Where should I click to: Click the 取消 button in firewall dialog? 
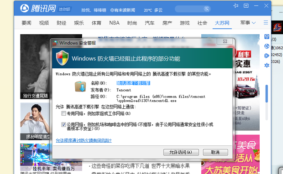[215, 152]
